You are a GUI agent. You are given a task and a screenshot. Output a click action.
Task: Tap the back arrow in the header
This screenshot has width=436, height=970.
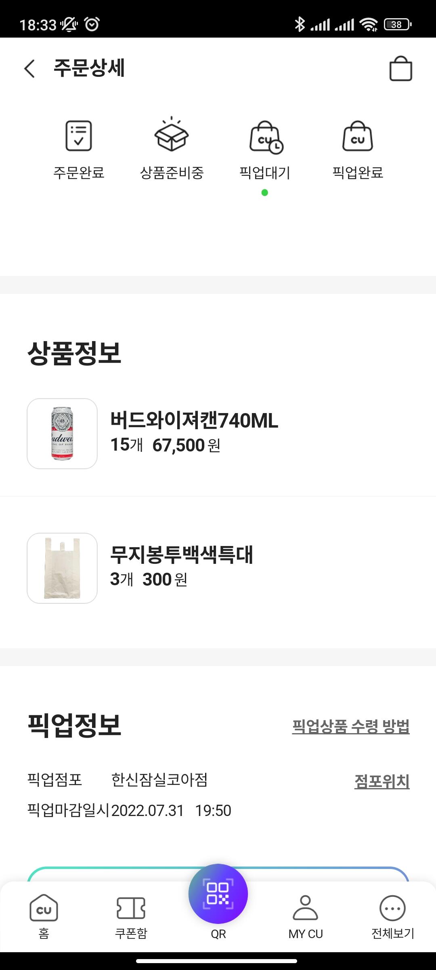click(29, 68)
